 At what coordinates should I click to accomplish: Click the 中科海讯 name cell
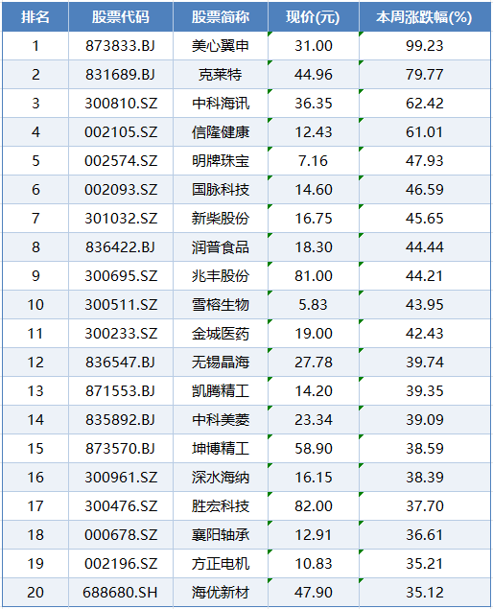pos(221,104)
